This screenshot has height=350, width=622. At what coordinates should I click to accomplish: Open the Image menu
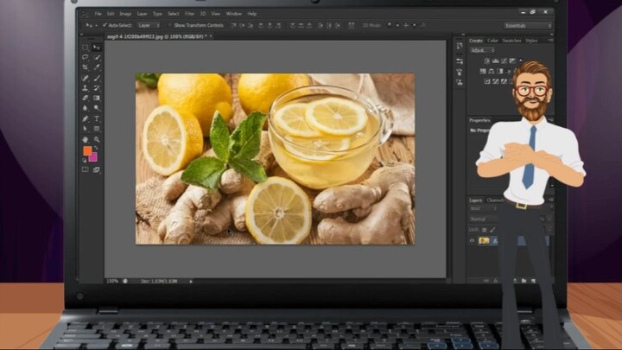click(125, 14)
